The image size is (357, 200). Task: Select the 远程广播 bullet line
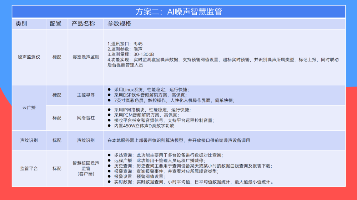pyautogui.click(x=156, y=160)
